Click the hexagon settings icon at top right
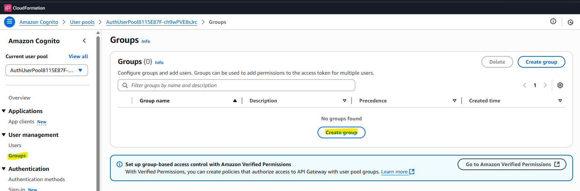 [570, 22]
